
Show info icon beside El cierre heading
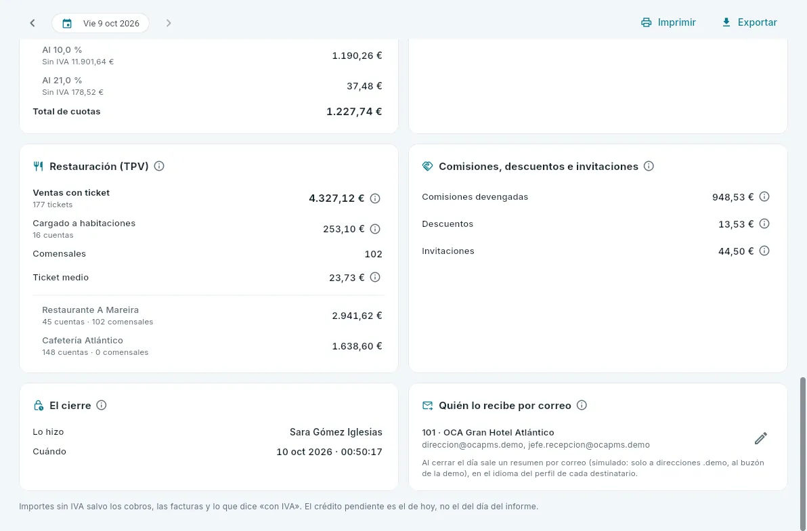(102, 405)
